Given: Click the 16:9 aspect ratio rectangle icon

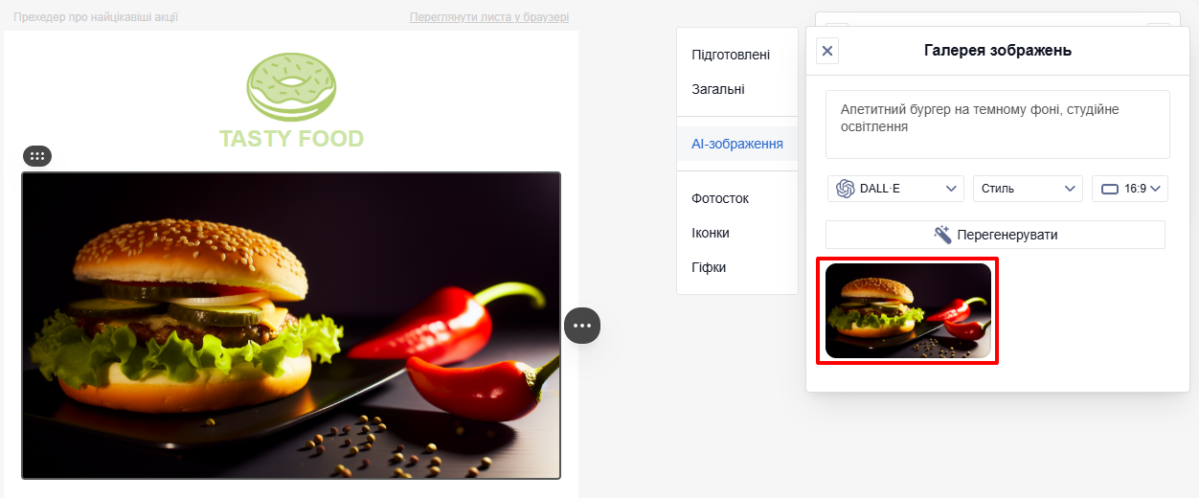Looking at the screenshot, I should point(1110,189).
